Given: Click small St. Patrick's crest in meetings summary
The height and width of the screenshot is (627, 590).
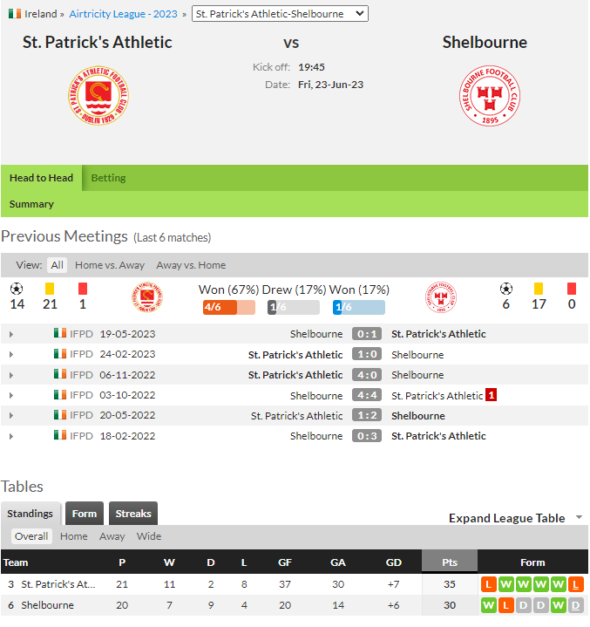Looking at the screenshot, I should [147, 297].
